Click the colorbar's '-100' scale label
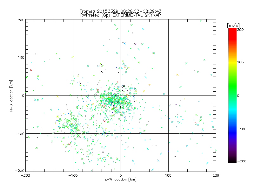Viewport: 254px width, 191px height. coord(242,129)
